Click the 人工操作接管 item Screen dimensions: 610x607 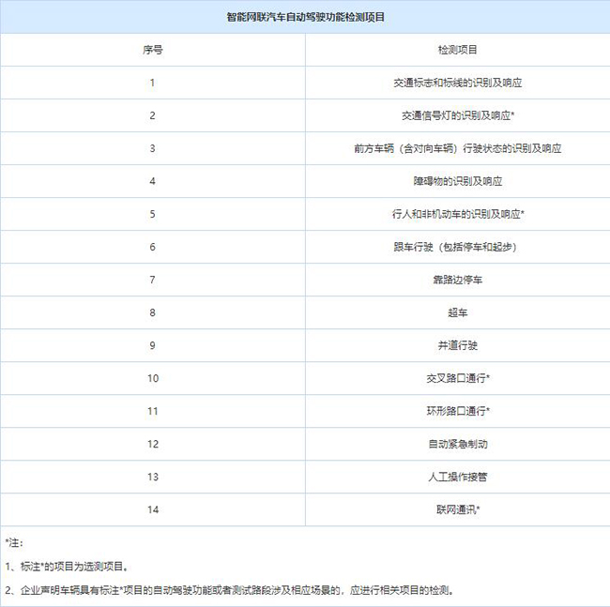pos(457,477)
